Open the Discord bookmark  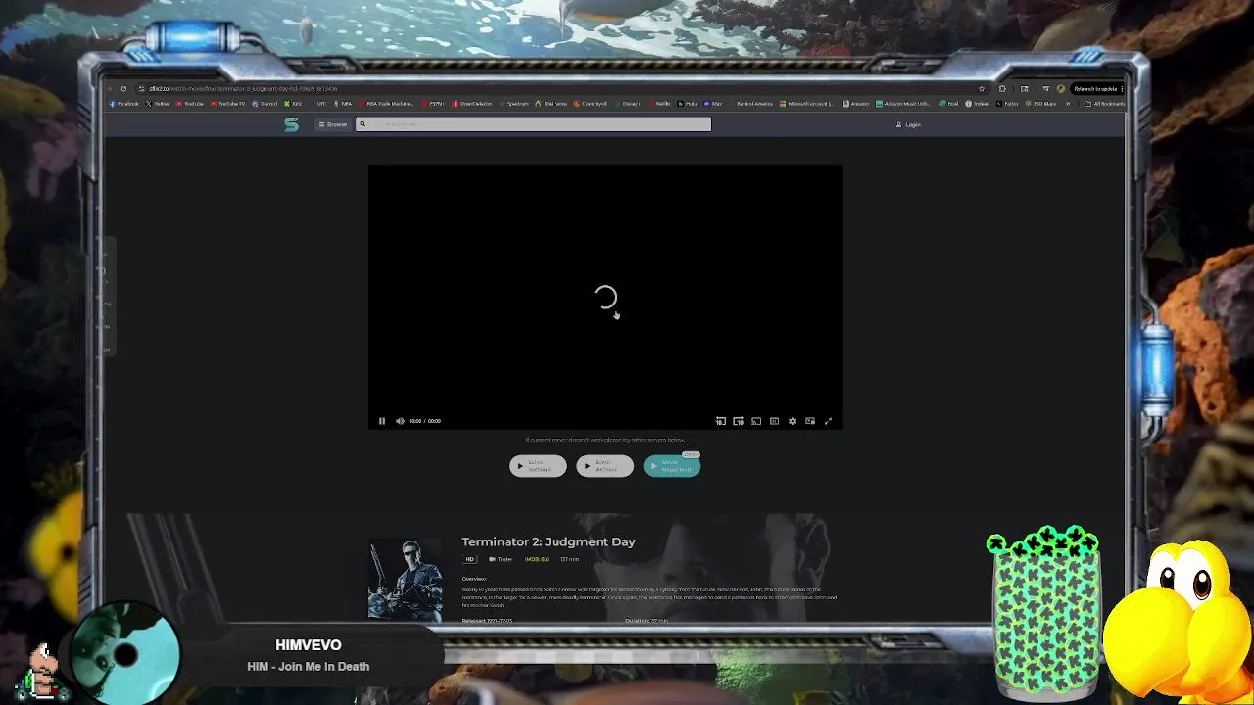point(265,104)
